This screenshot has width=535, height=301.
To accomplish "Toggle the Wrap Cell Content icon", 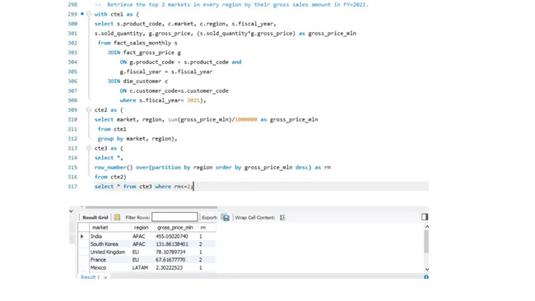I will pyautogui.click(x=282, y=217).
